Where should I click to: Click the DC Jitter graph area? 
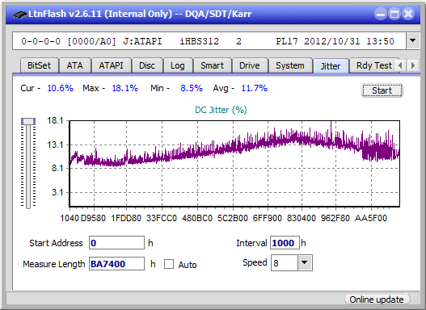[x=234, y=164]
